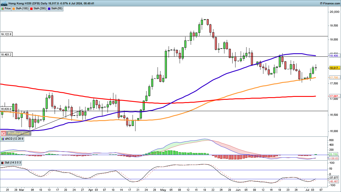Open the SMA (200) indicator settings label
The height and width of the screenshot is (192, 341).
pos(40,9)
